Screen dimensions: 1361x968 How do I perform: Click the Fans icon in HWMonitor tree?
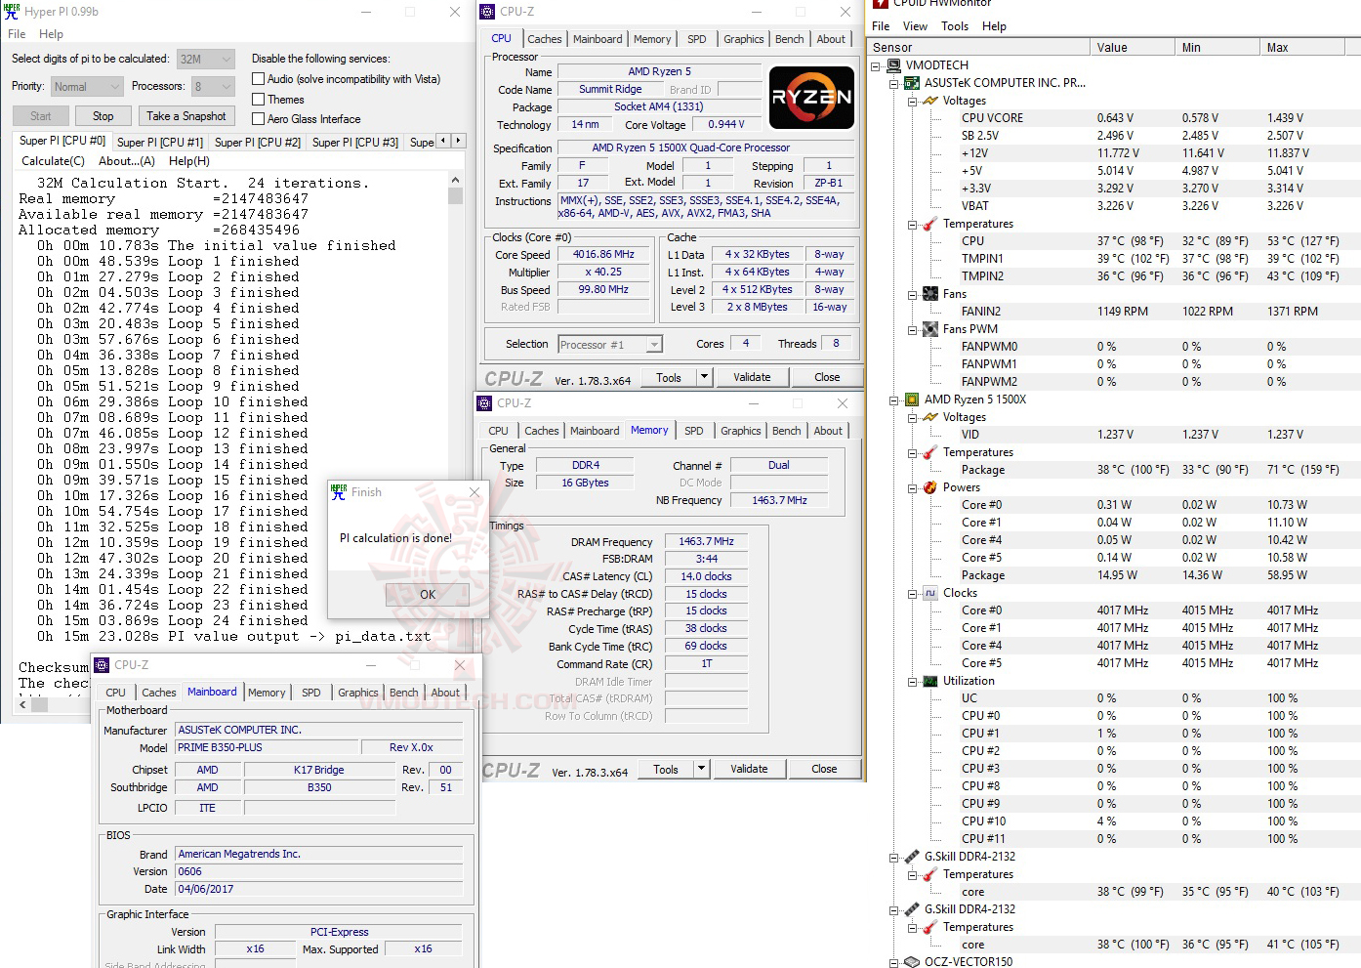[928, 293]
